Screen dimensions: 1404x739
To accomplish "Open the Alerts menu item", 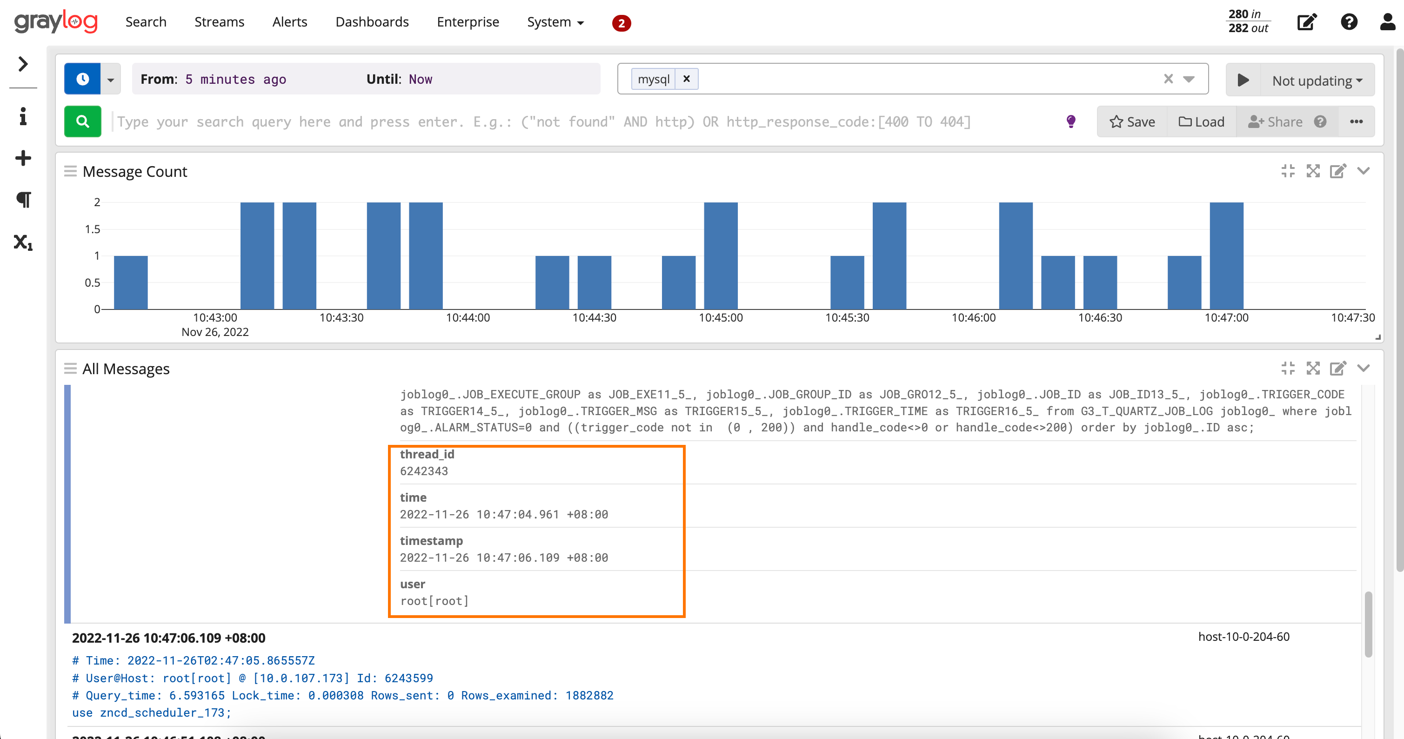I will pyautogui.click(x=289, y=22).
